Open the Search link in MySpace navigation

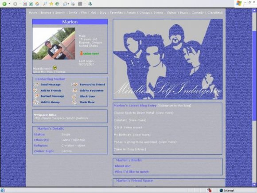coord(60,12)
